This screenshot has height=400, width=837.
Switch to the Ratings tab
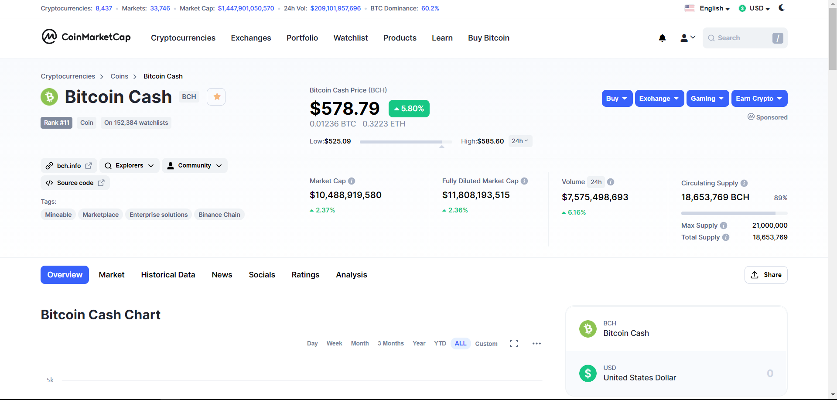click(305, 275)
